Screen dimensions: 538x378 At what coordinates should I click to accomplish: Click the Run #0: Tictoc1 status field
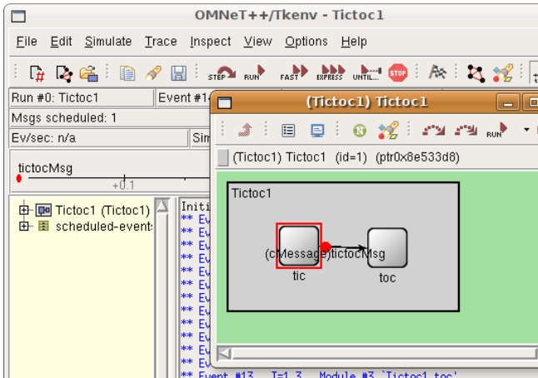coord(82,97)
